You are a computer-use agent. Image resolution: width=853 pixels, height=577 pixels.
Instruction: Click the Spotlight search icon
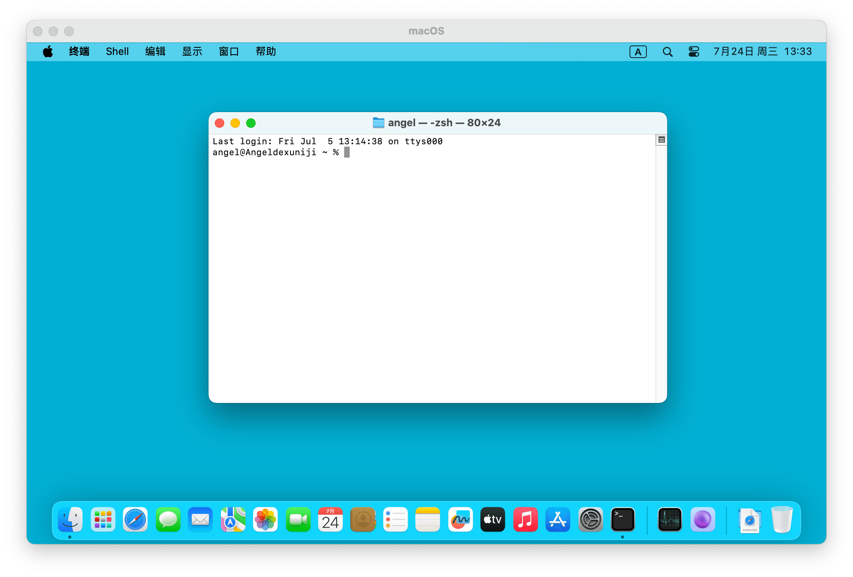pyautogui.click(x=667, y=52)
